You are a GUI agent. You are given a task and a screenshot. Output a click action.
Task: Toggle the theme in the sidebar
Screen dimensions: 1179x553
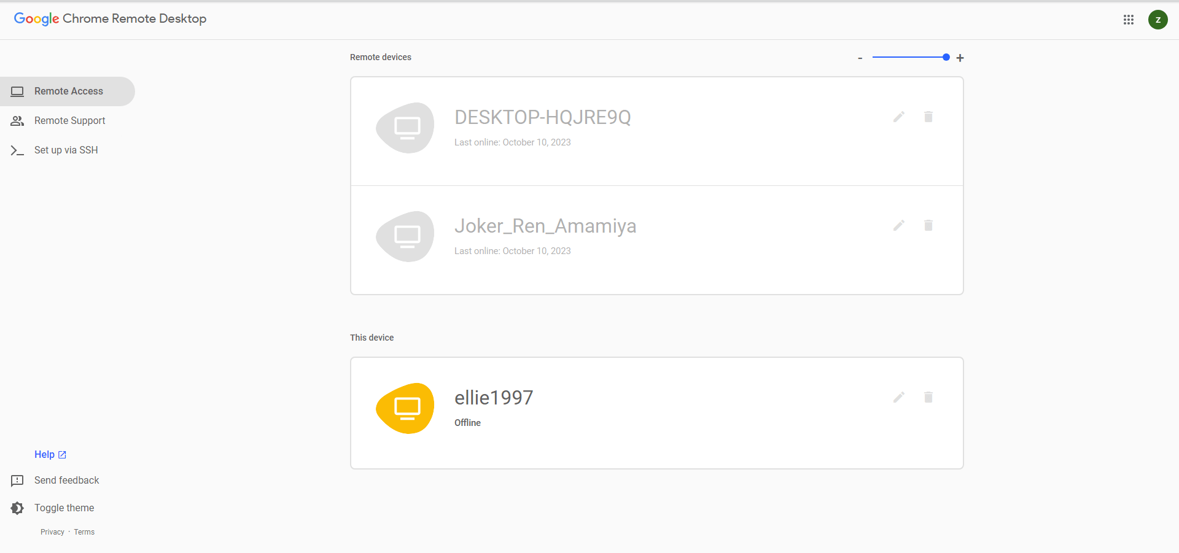[x=64, y=508]
